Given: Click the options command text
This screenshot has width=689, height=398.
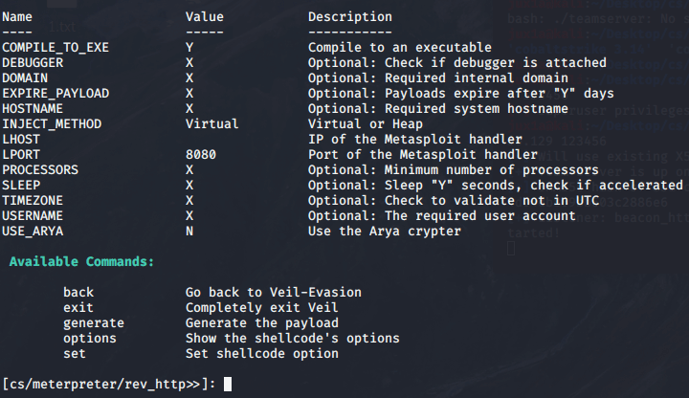Looking at the screenshot, I should (90, 339).
